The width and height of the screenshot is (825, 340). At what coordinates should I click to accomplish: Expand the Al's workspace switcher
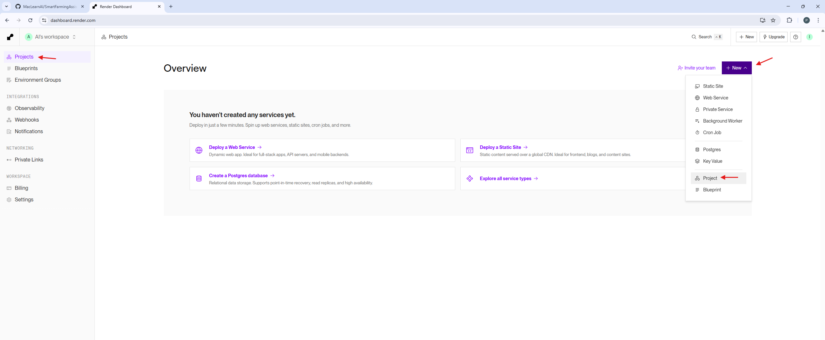[x=52, y=37]
